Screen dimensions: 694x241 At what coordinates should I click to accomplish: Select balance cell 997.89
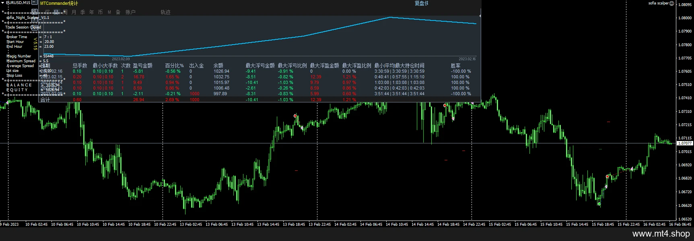(x=220, y=94)
